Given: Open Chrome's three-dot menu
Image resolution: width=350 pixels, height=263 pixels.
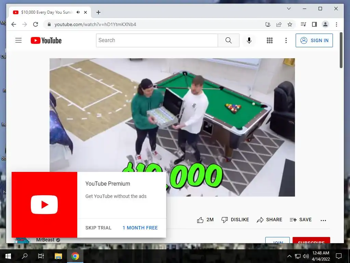Looking at the screenshot, I should 336,24.
